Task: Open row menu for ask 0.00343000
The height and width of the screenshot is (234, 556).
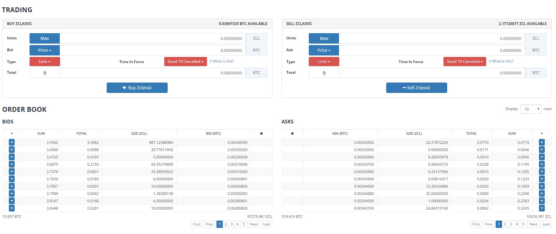Action: point(542,150)
